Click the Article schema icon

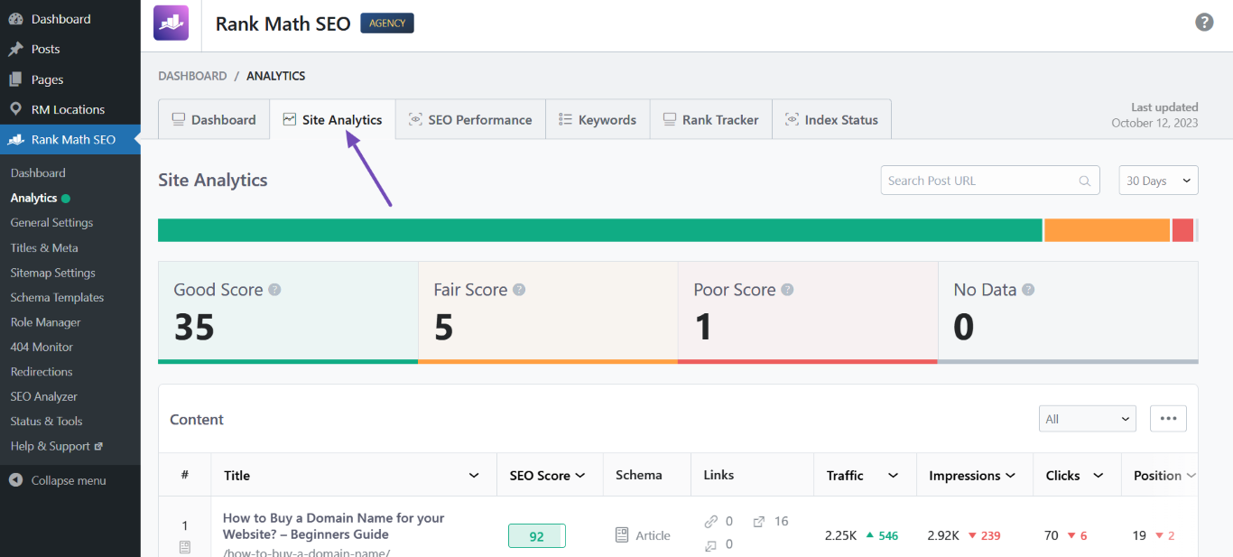pos(622,535)
